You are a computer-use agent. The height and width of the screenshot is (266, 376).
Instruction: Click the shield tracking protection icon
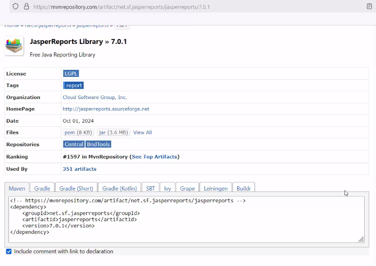point(16,7)
